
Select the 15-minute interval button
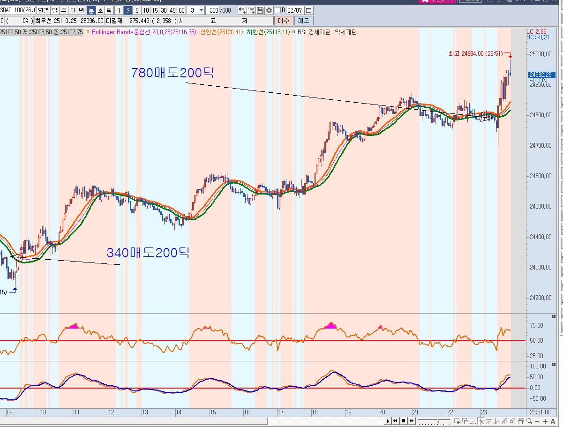155,10
